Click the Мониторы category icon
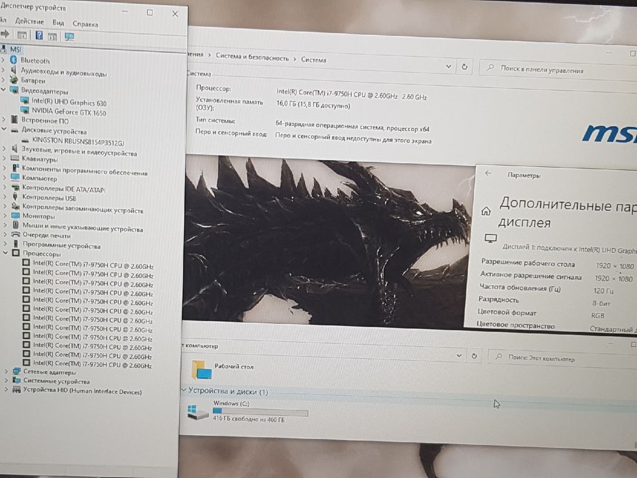The width and height of the screenshot is (637, 478). 16,215
